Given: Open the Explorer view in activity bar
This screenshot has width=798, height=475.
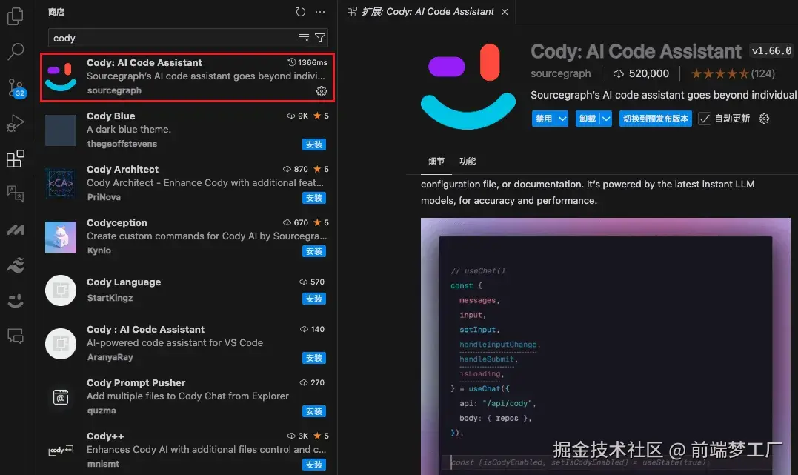Looking at the screenshot, I should (x=16, y=16).
